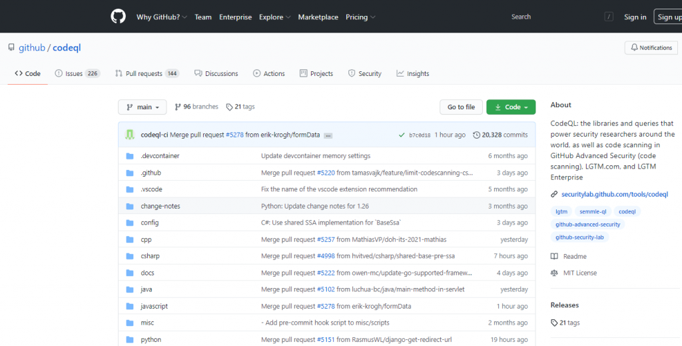
Task: Click the green check status icon
Action: 402,135
